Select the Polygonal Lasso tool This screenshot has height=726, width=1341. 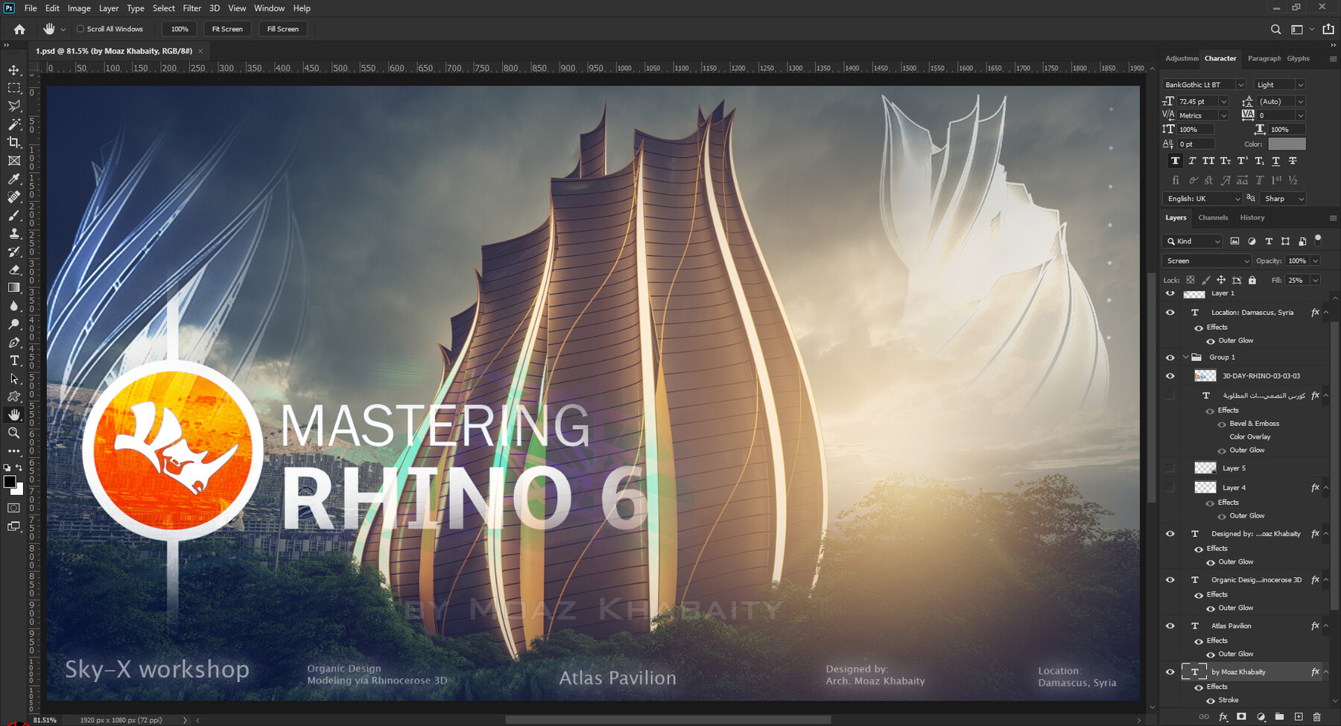(14, 106)
